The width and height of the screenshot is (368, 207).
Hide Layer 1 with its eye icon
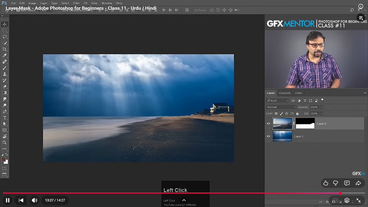pos(269,136)
